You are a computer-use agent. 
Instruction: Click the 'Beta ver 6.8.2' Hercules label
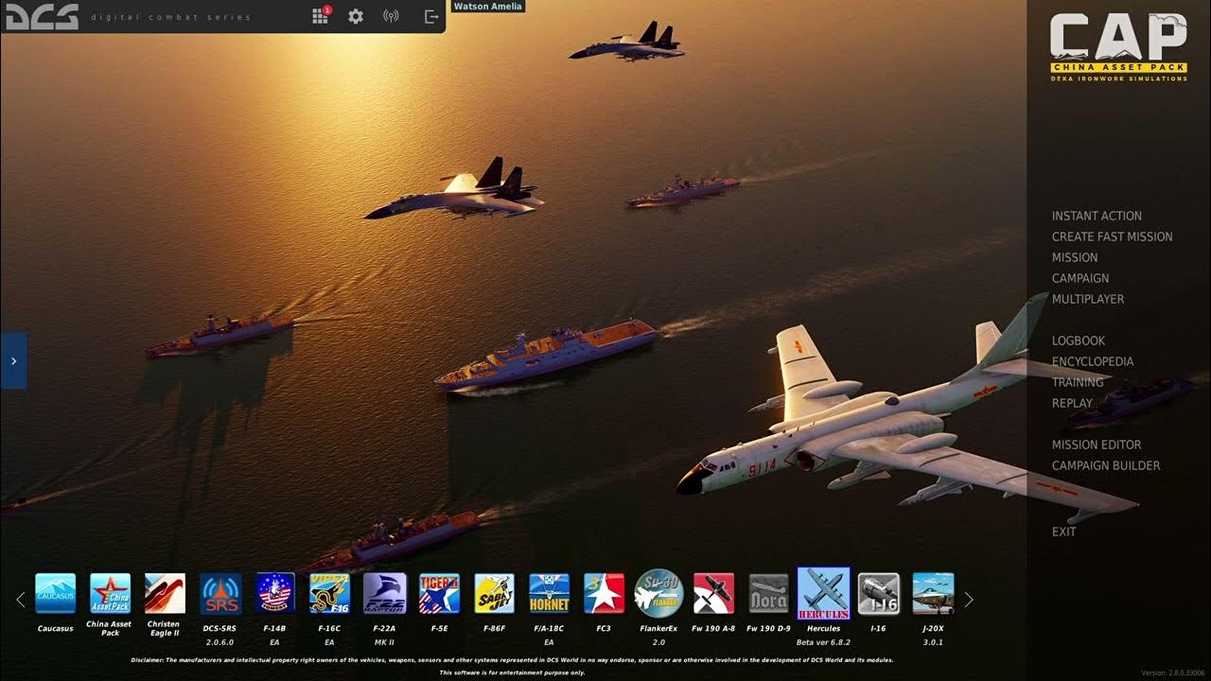(823, 642)
